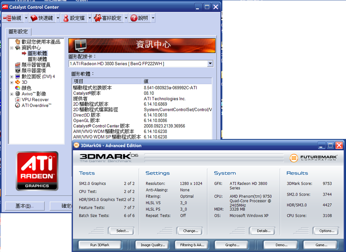
Task: Open the 設定檔 dropdown arrow
Action: tap(90, 18)
